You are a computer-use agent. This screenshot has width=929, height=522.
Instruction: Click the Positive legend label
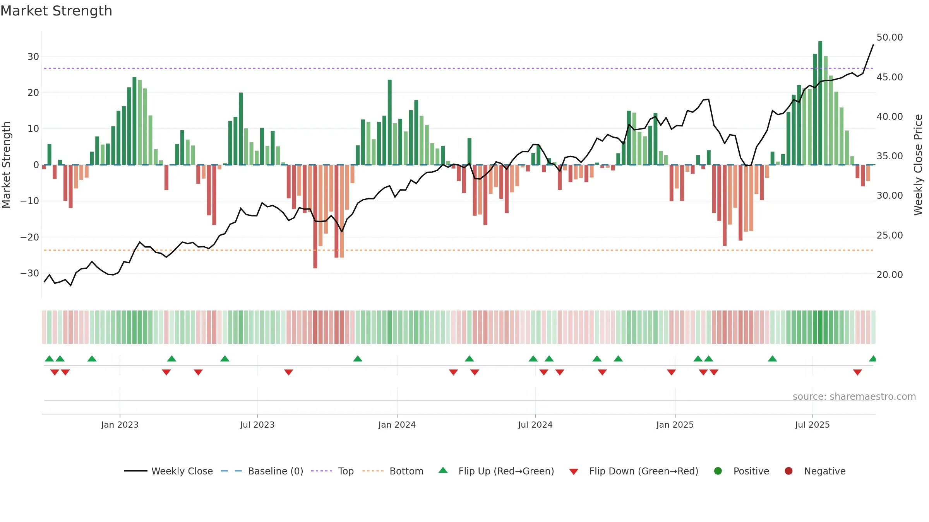click(x=751, y=471)
